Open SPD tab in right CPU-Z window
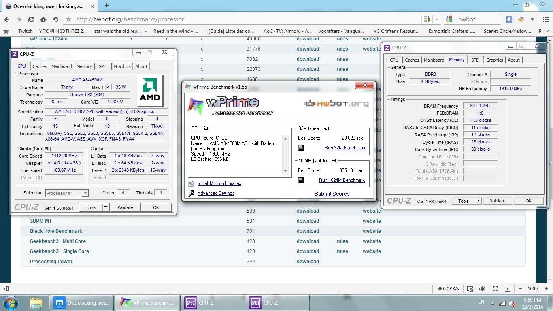553x311 pixels. point(475,60)
